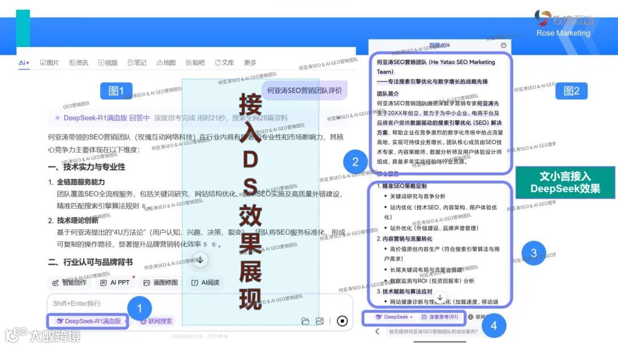Screen dimensions: 618x347
Task: Click the 深度思考 atom icon
Action: point(424,317)
